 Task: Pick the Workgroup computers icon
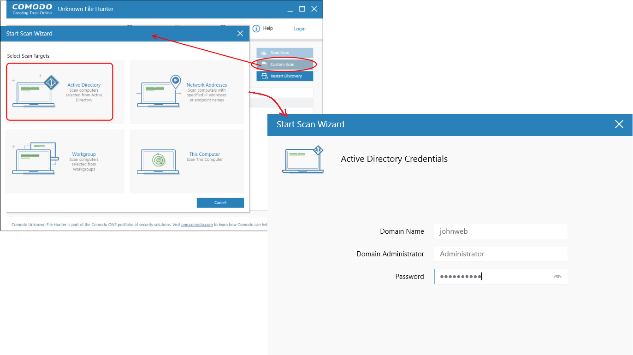(x=35, y=158)
